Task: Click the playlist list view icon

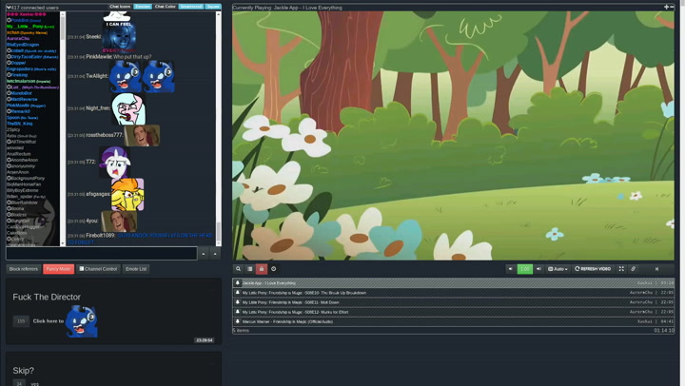Action: [250, 269]
